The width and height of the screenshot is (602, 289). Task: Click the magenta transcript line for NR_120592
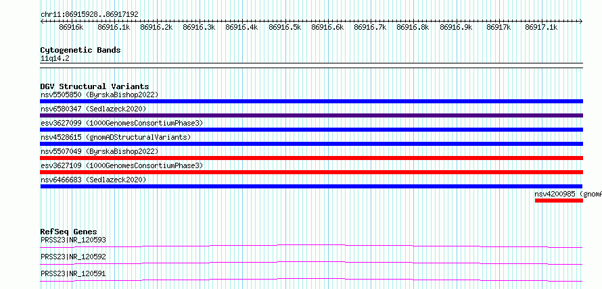[311, 263]
